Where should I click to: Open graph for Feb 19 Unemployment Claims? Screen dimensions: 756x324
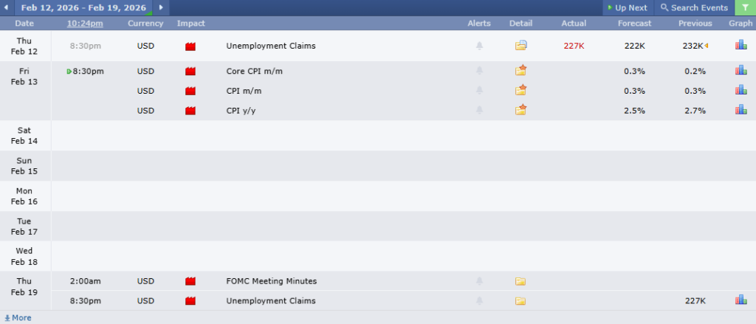click(740, 300)
